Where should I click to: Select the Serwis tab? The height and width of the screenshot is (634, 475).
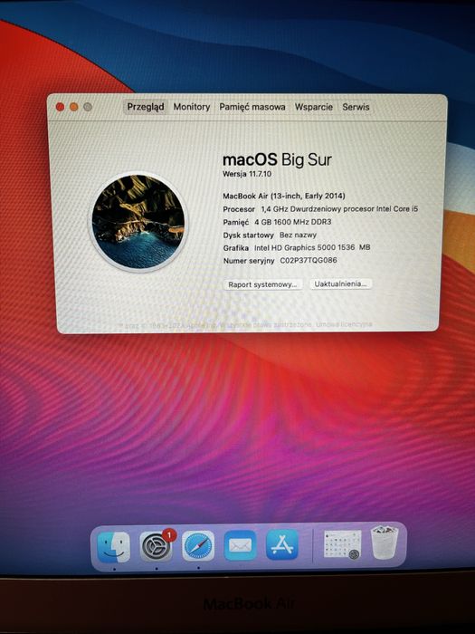[x=356, y=107]
